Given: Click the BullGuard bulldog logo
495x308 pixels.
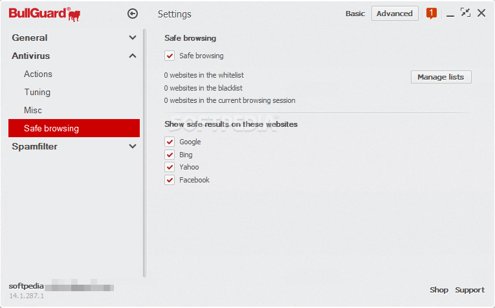Looking at the screenshot, I should coord(45,14).
